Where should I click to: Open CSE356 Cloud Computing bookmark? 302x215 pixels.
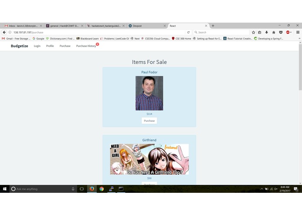(x=156, y=39)
